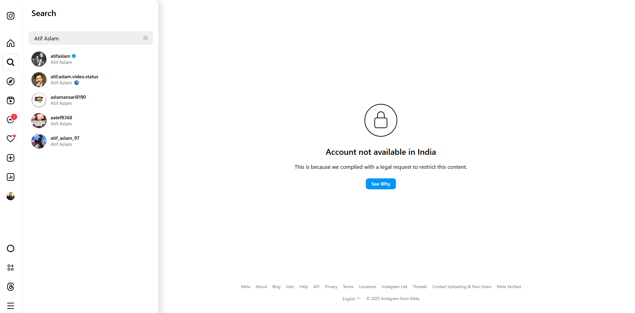Open the Notifications heart icon
The height and width of the screenshot is (313, 635).
pyautogui.click(x=11, y=139)
